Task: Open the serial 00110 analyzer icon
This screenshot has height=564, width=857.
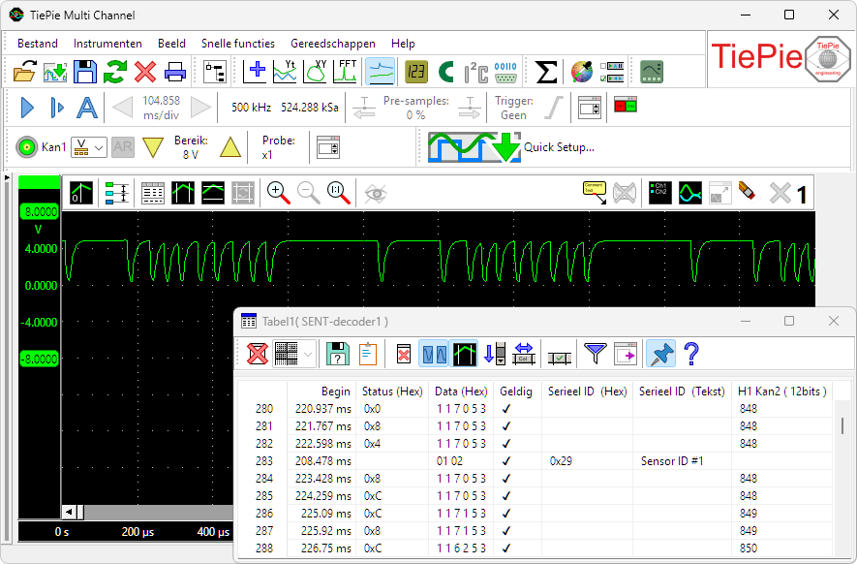Action: [x=505, y=72]
